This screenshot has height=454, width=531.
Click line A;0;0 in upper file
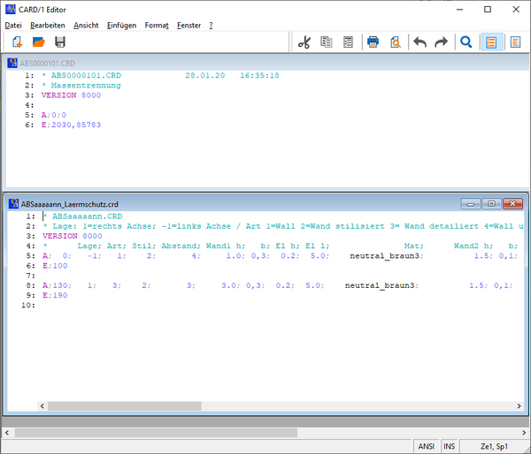click(x=54, y=115)
